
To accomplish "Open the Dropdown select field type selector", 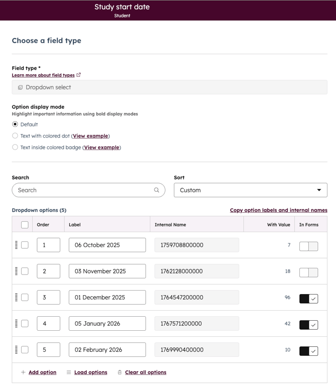I will [x=170, y=87].
